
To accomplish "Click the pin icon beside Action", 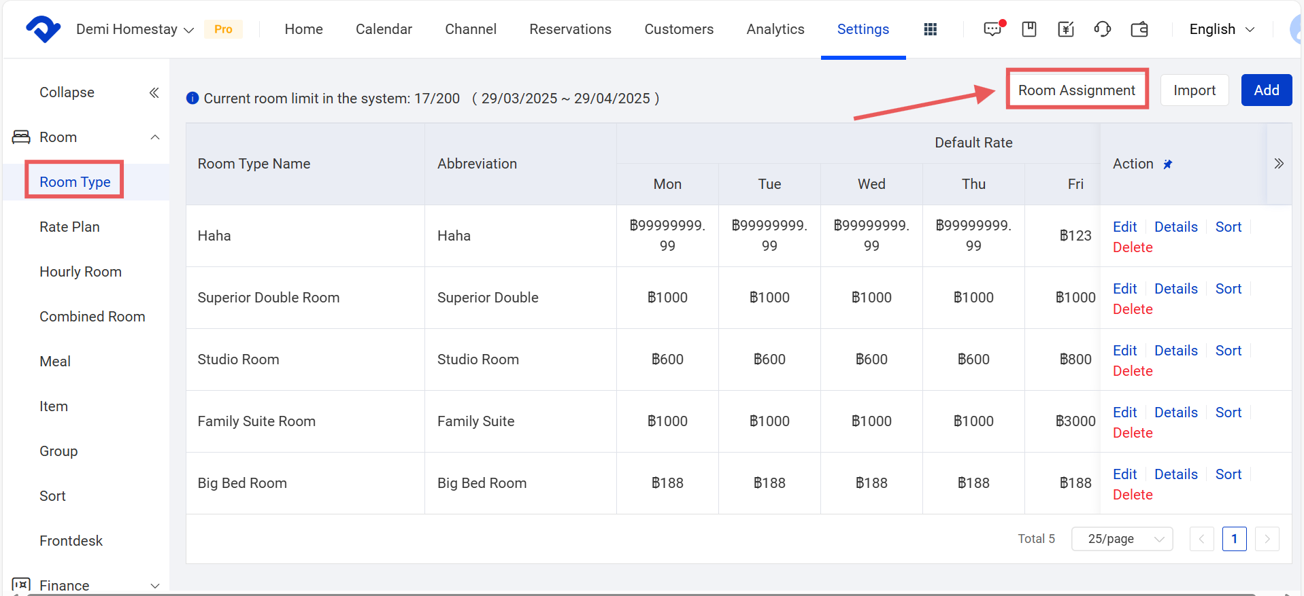I will (x=1168, y=164).
